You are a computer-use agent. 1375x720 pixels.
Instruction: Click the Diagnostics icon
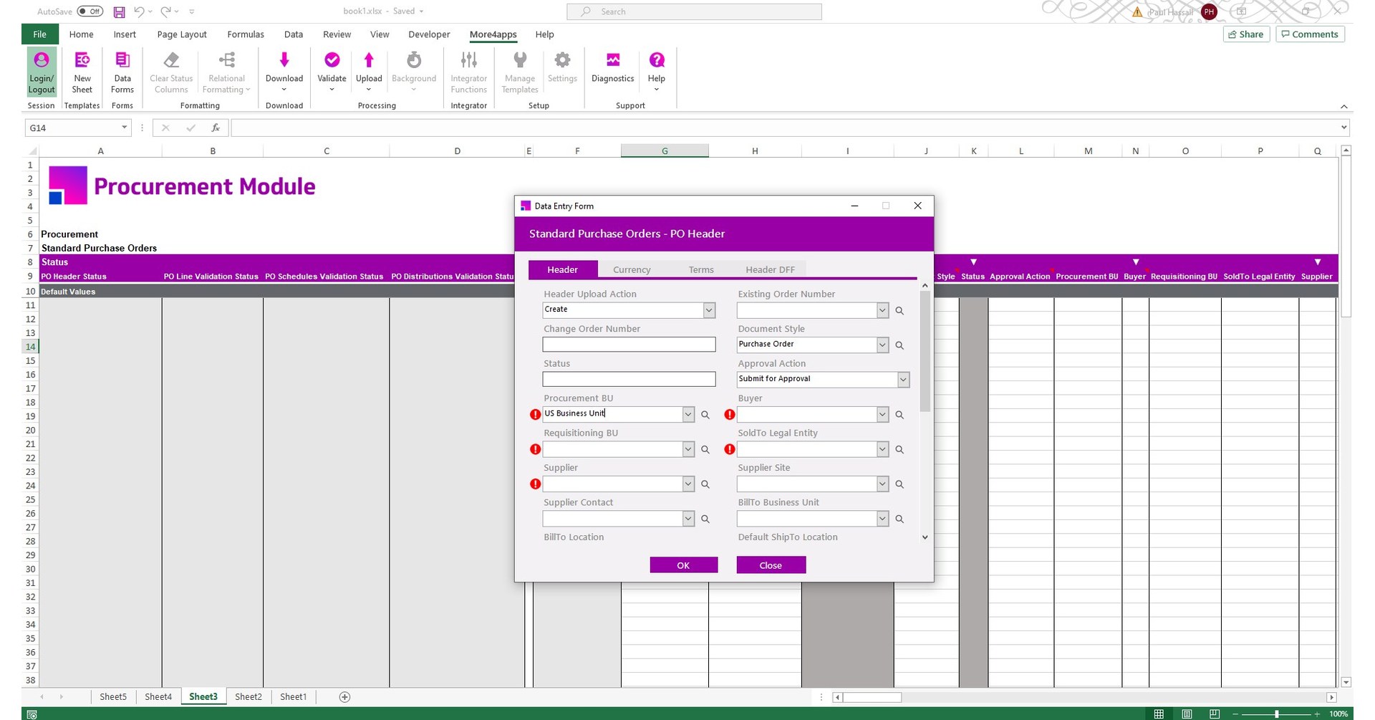click(x=612, y=69)
